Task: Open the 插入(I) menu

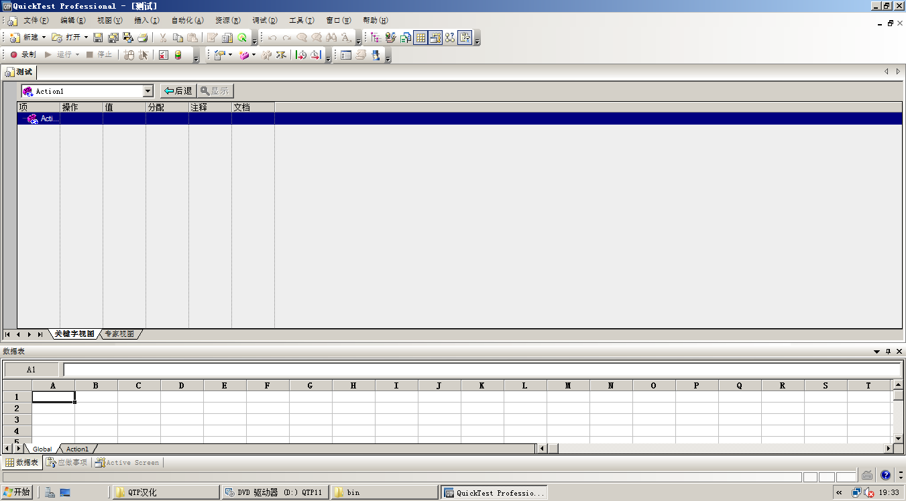Action: (x=147, y=21)
